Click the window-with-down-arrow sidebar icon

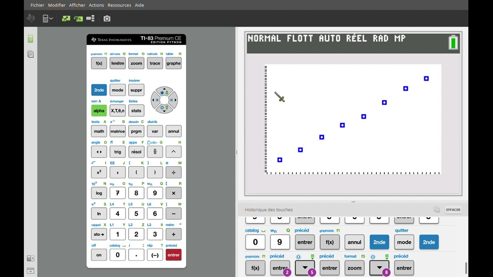point(30,270)
